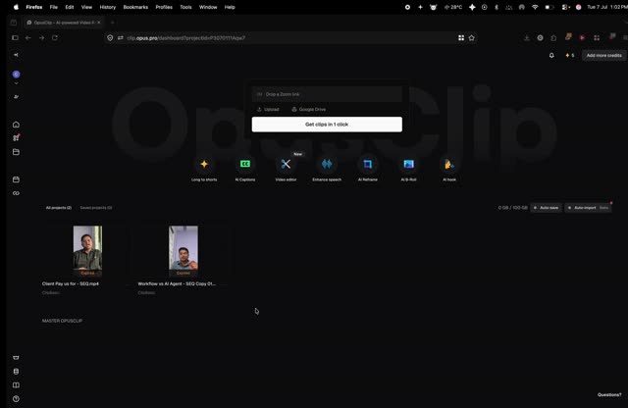
Task: Open the sidebar icon with red badge
Action: pyautogui.click(x=16, y=137)
